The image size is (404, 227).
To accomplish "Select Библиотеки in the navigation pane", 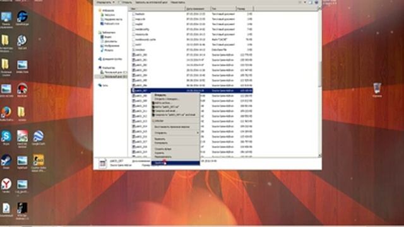I will (107, 33).
